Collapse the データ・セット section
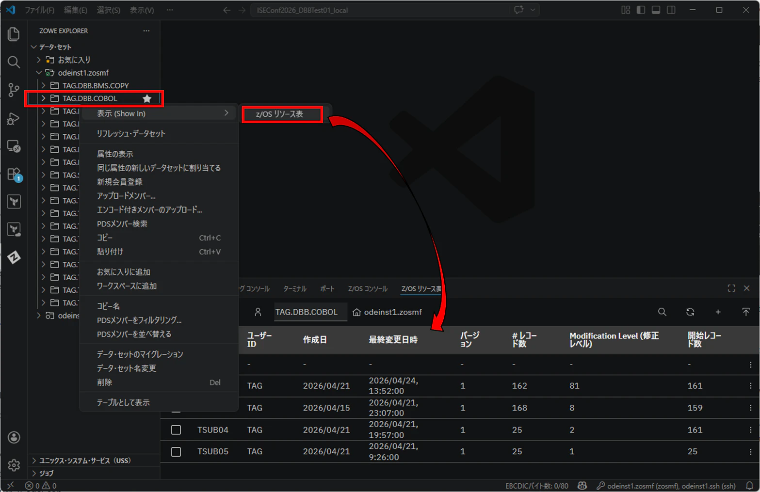This screenshot has width=760, height=492. pyautogui.click(x=34, y=47)
